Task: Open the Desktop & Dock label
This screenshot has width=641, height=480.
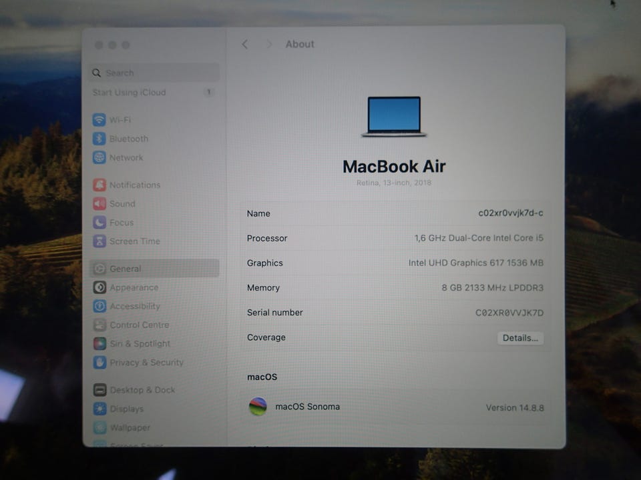Action: pos(142,390)
